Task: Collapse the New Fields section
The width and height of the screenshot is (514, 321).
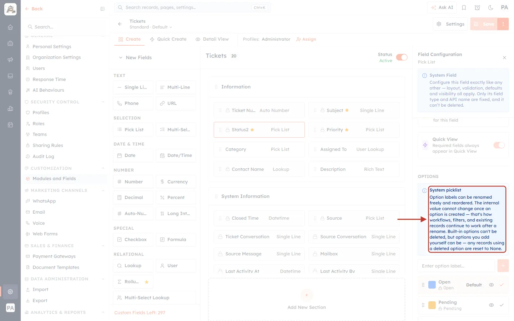Action: pos(121,57)
